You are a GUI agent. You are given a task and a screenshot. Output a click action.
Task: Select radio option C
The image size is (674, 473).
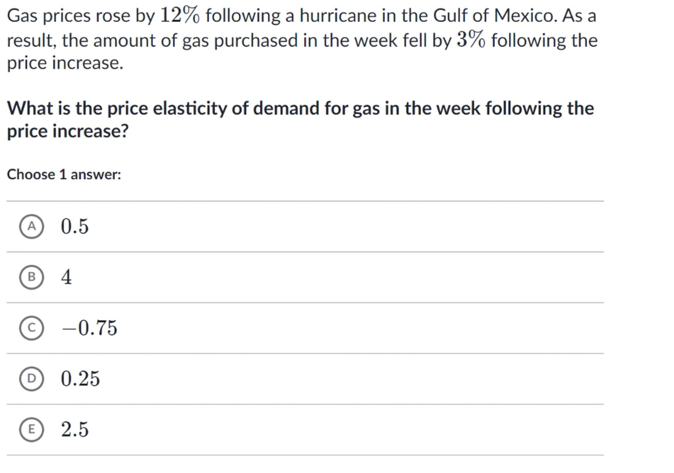click(x=31, y=328)
